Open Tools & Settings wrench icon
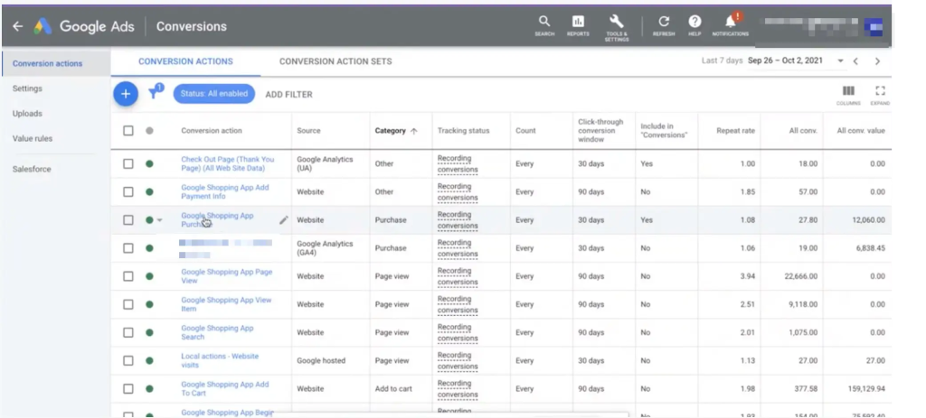Image resolution: width=926 pixels, height=418 pixels. (616, 22)
